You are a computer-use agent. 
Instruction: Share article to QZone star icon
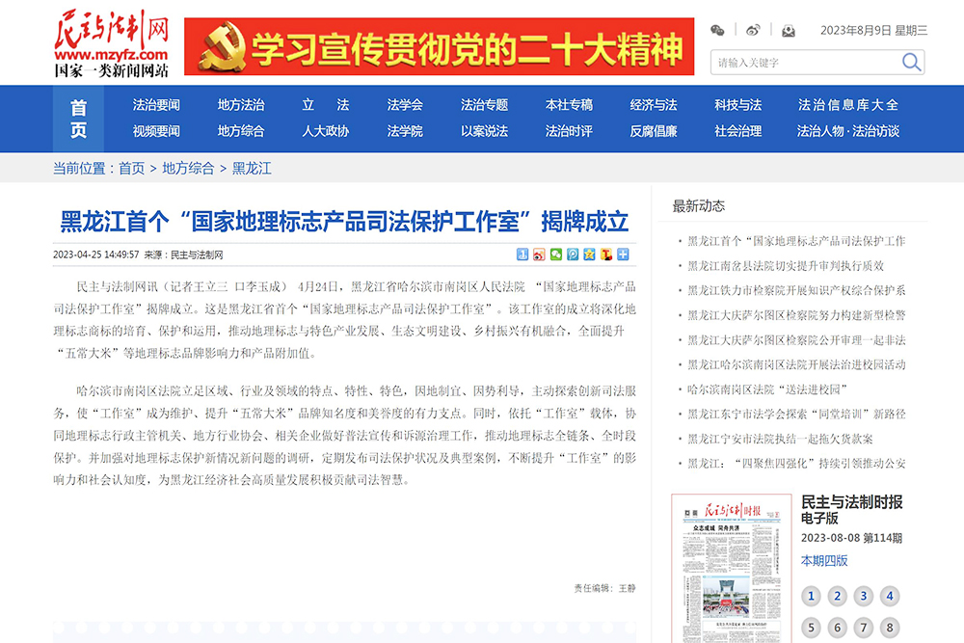[x=589, y=255]
